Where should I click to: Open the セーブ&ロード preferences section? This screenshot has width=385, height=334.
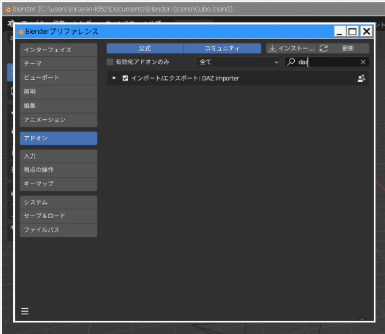coord(58,216)
